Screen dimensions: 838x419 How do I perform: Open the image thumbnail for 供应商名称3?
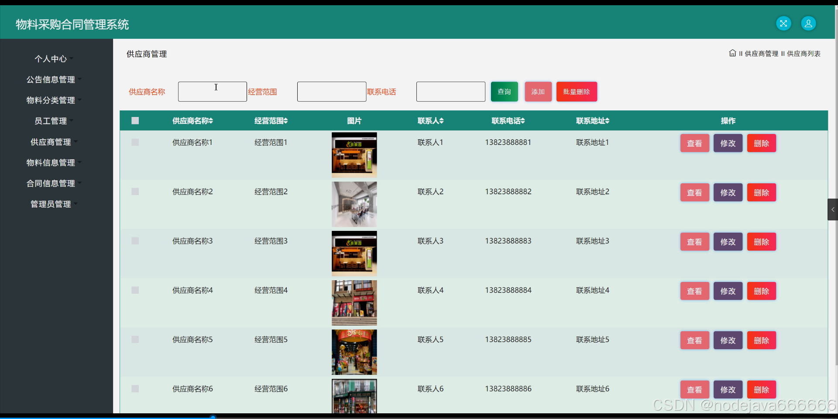pos(354,254)
